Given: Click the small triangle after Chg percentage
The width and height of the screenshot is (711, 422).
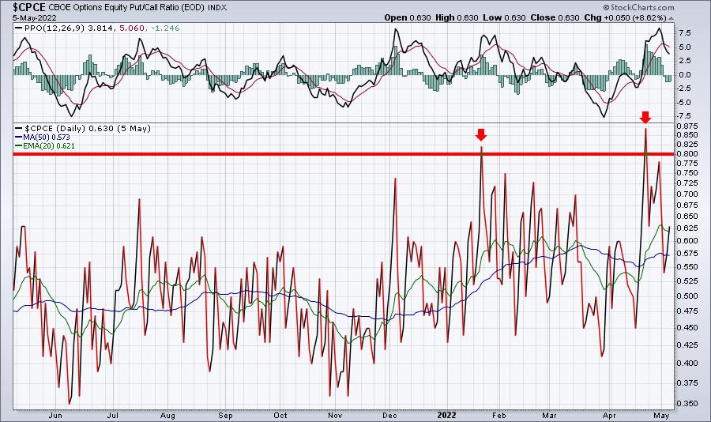Looking at the screenshot, I should click(671, 18).
